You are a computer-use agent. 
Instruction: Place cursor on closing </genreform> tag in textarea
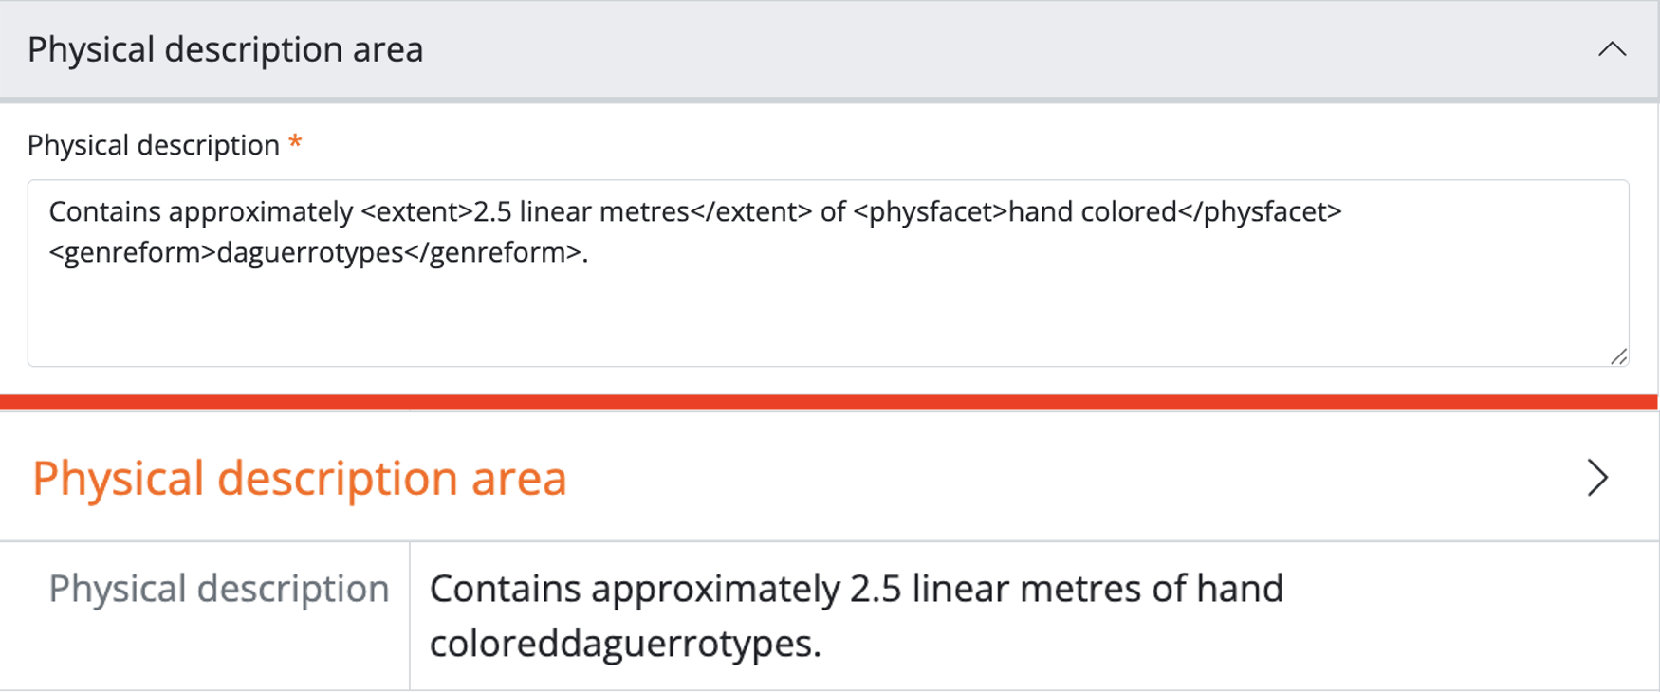click(492, 253)
